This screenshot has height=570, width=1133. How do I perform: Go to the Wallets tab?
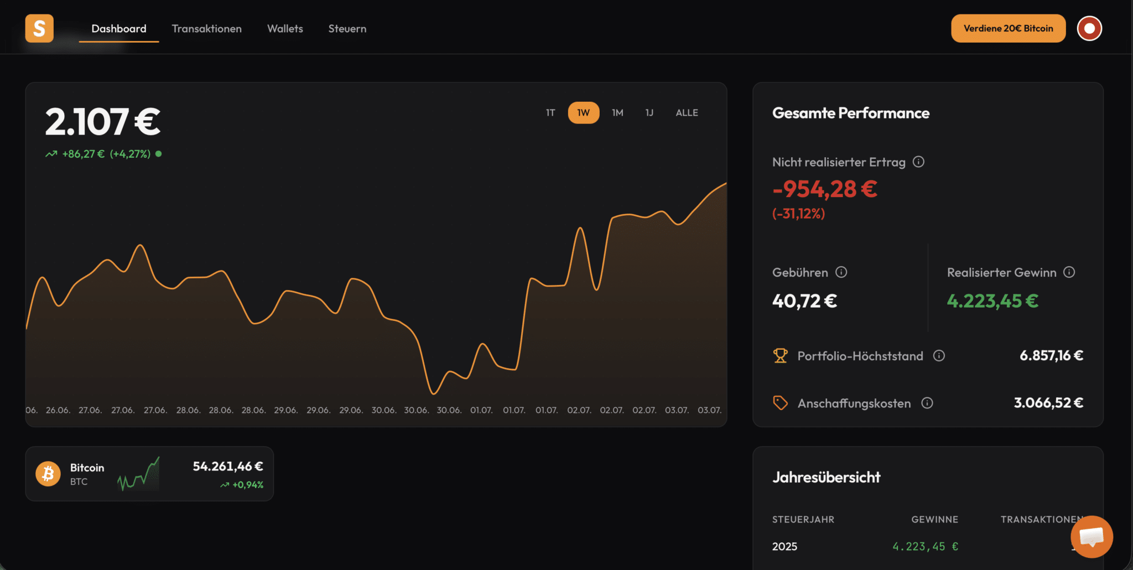[x=285, y=28]
